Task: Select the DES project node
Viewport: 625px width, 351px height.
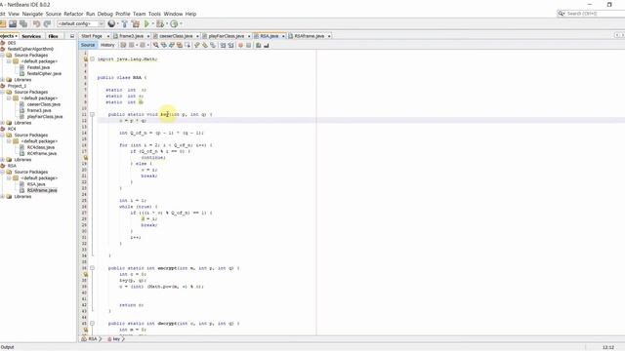Action: (12, 43)
